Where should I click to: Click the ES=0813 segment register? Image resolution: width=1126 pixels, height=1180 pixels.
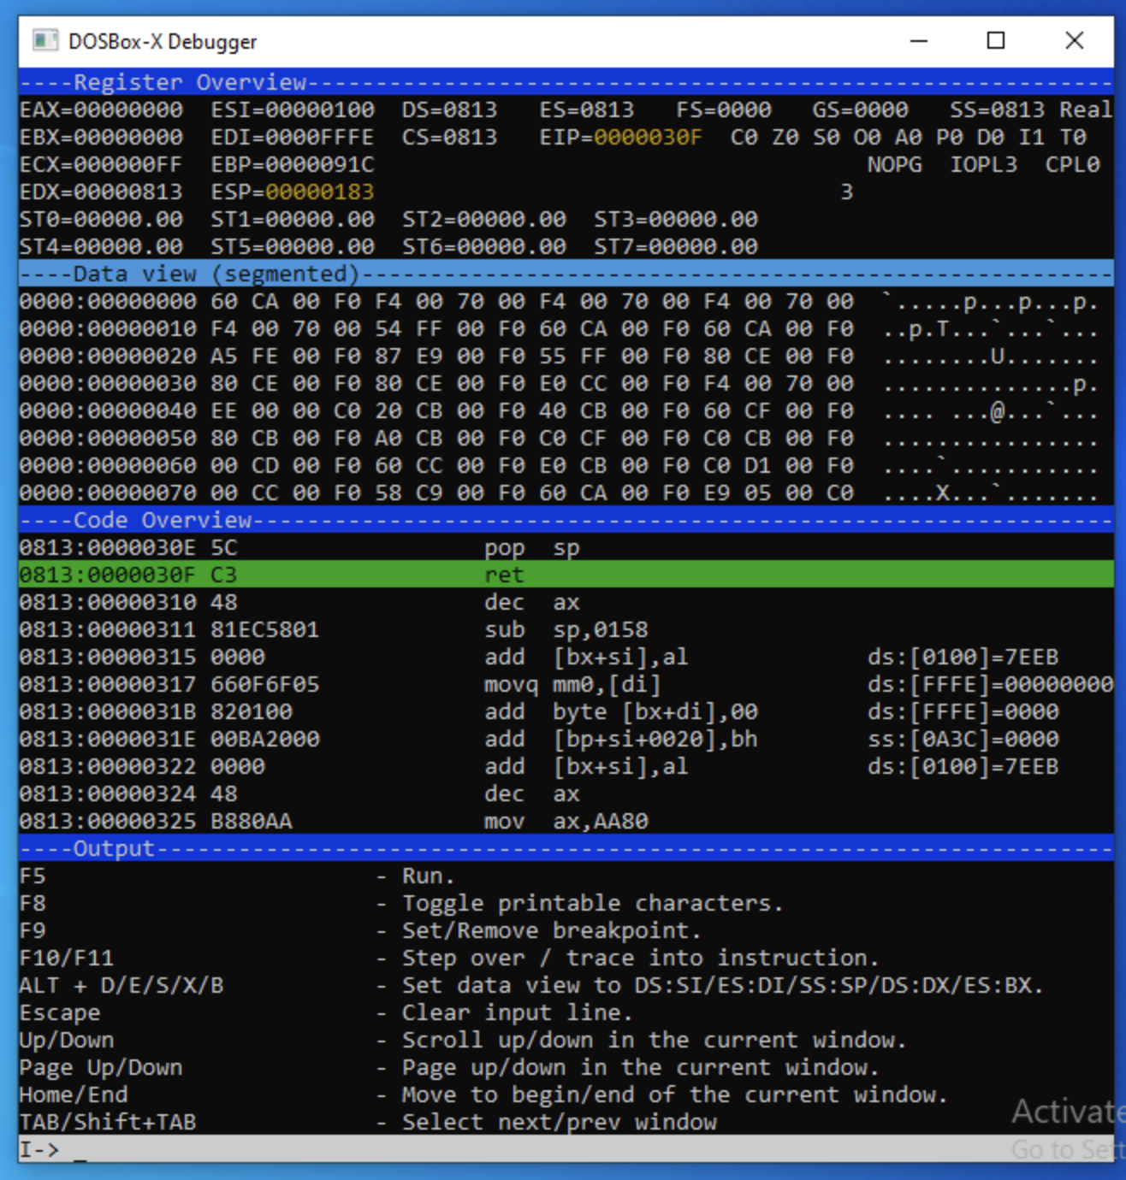(x=586, y=109)
